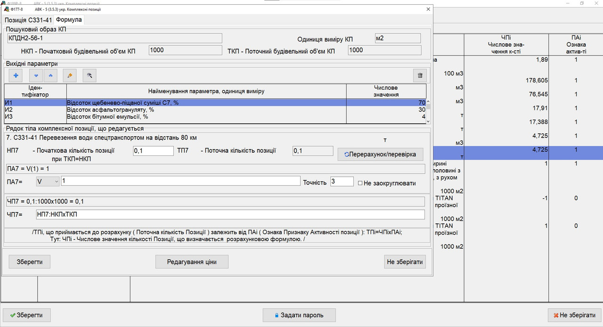The width and height of the screenshot is (603, 327).
Task: Click 'Не зберігати' in the background main window
Action: pyautogui.click(x=574, y=315)
